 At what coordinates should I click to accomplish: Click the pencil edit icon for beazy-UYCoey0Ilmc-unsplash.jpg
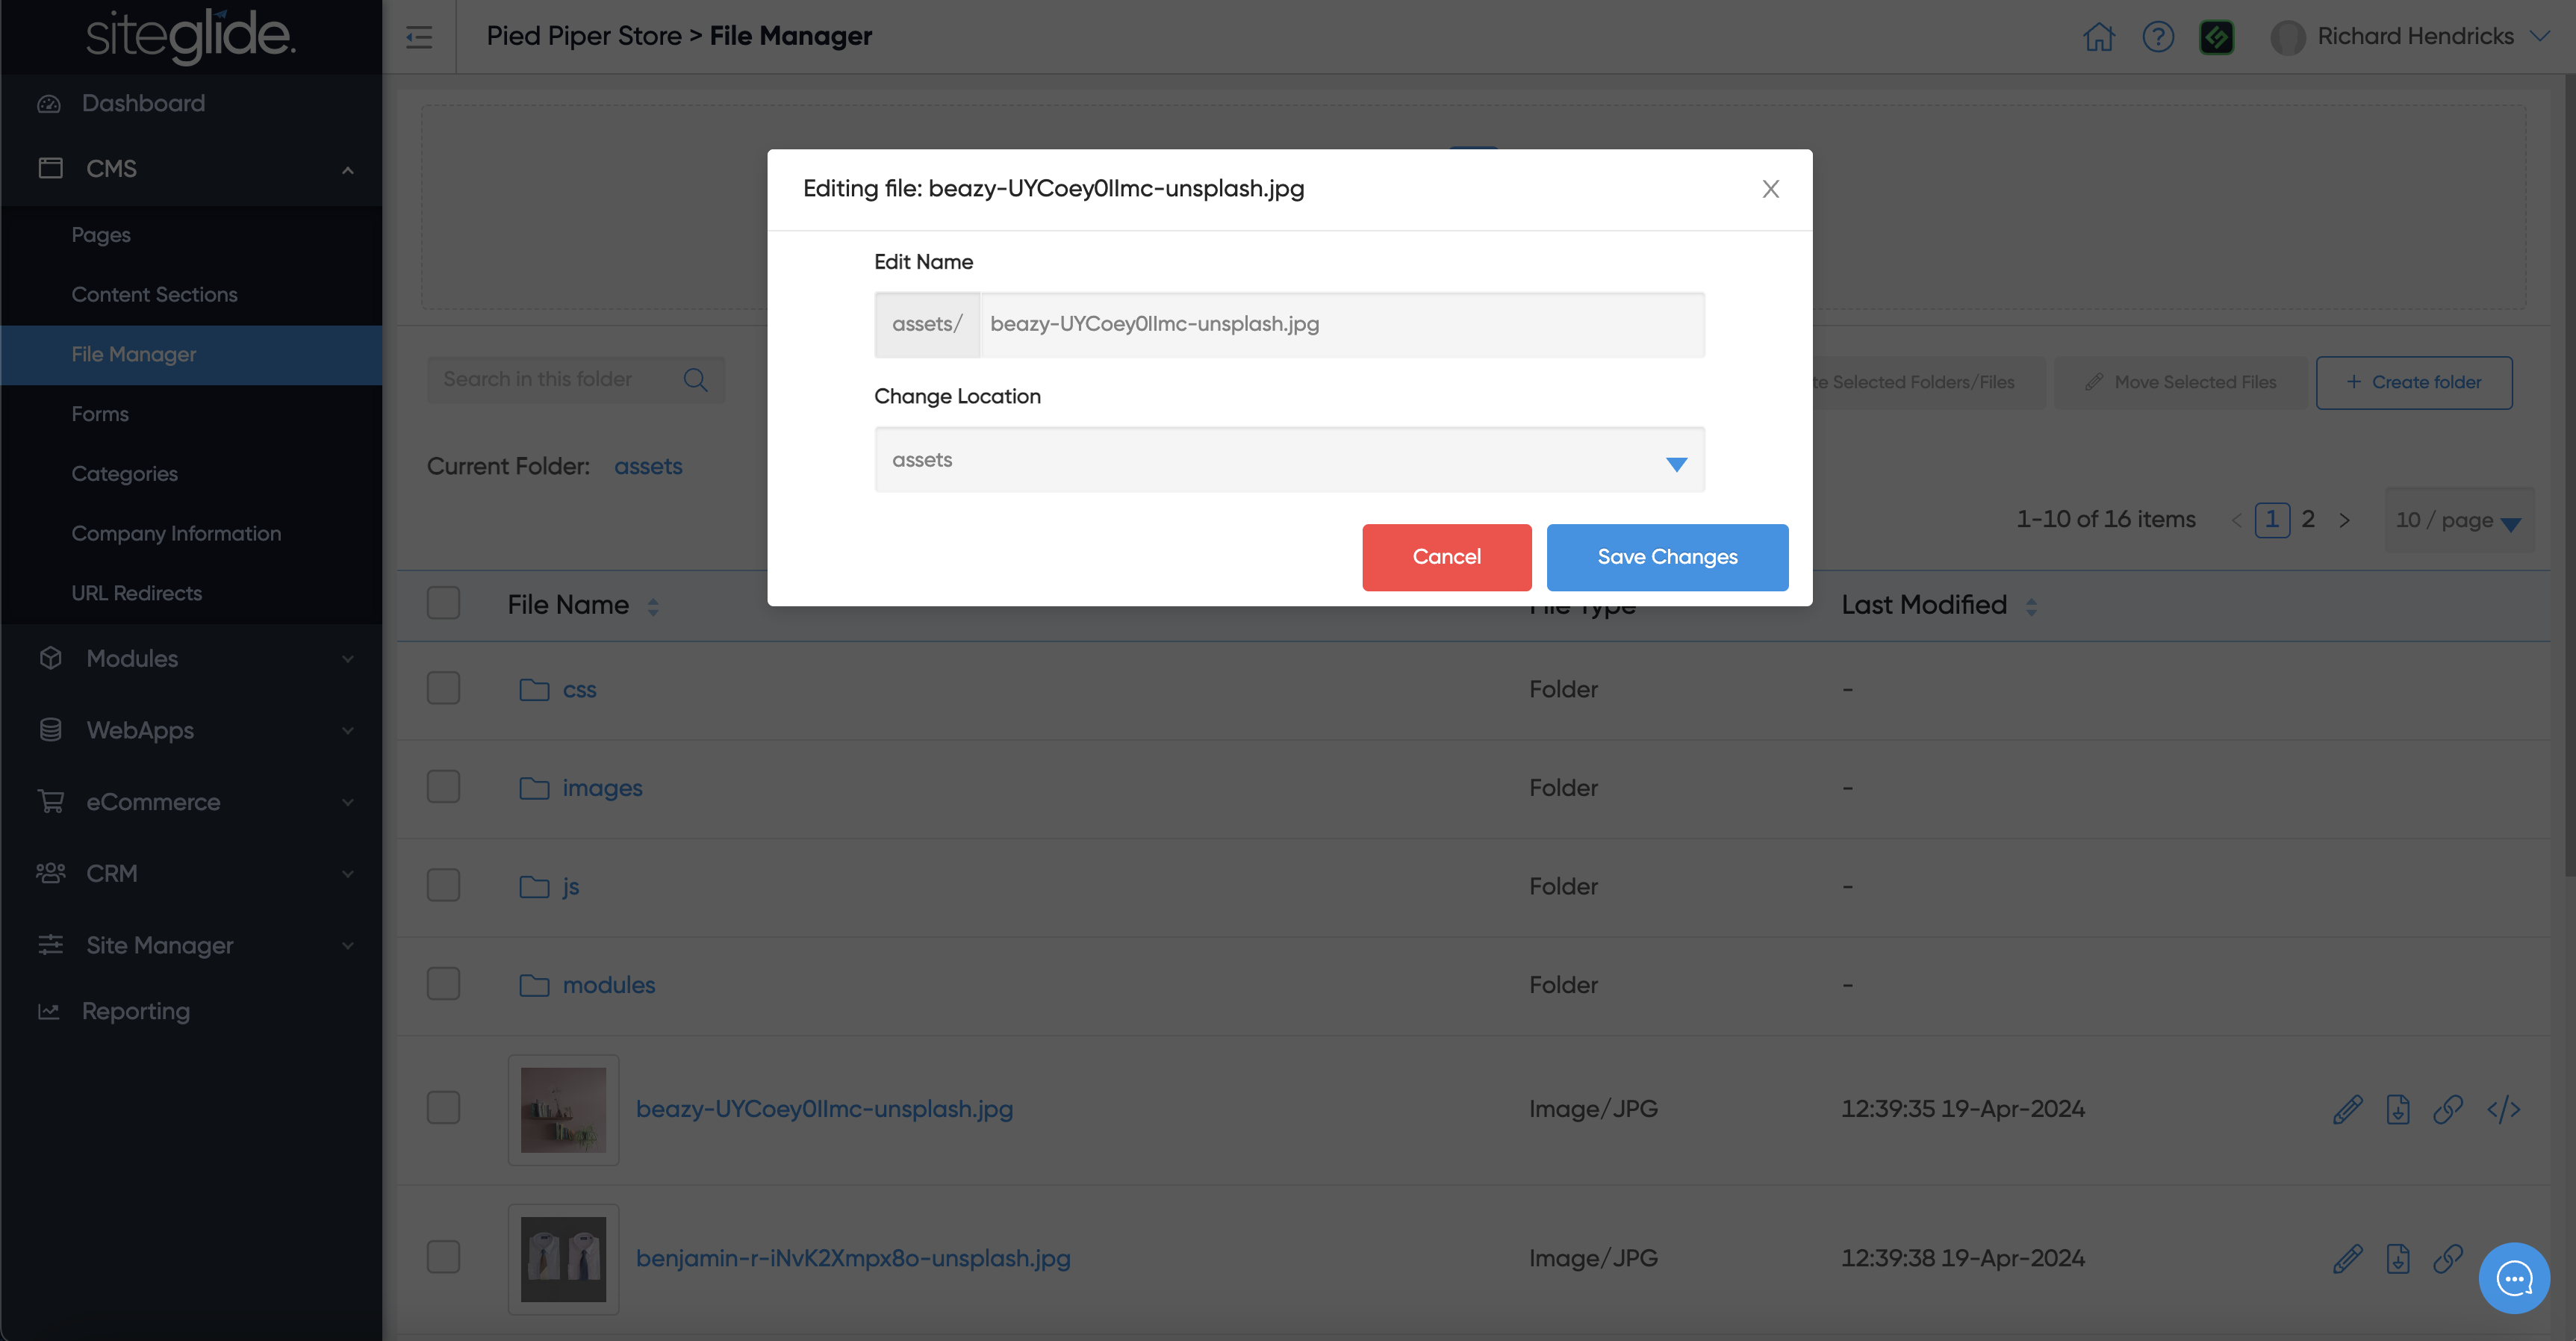point(2347,1109)
